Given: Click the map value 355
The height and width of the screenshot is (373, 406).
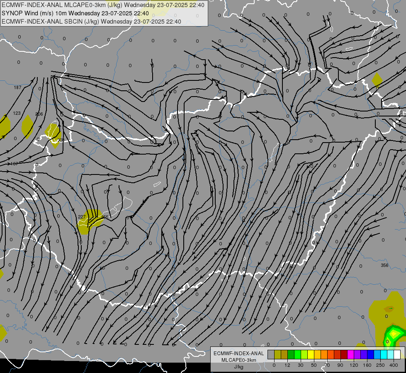Looking at the screenshot, I should pyautogui.click(x=105, y=217).
